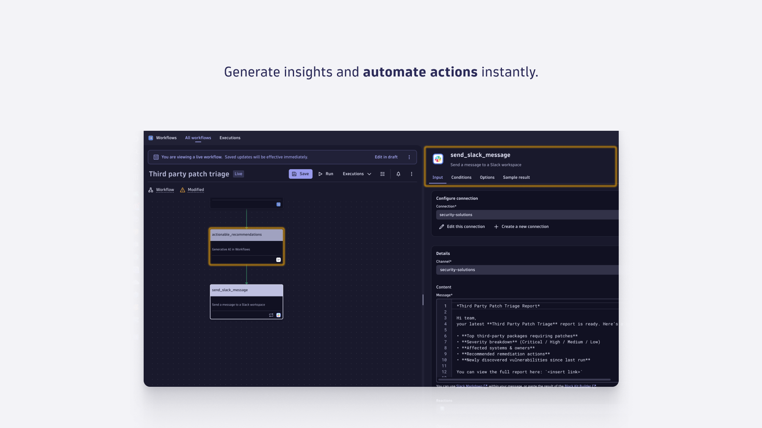Open the three-dot menu in live workflow banner
The width and height of the screenshot is (762, 428).
pos(409,157)
